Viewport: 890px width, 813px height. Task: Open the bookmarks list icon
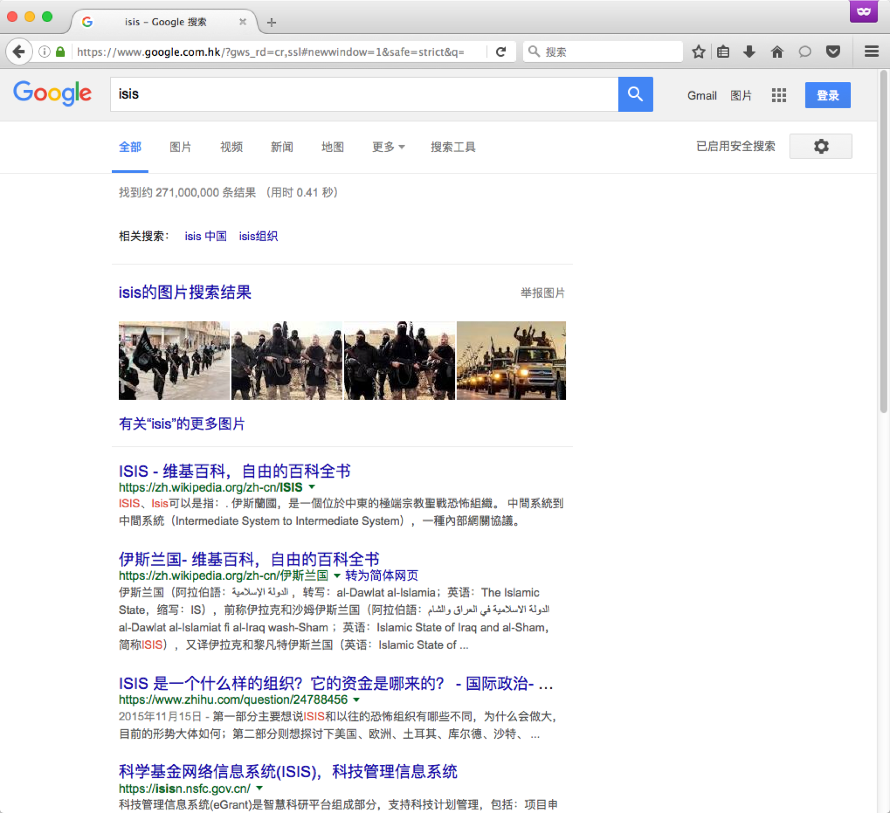[x=723, y=52]
